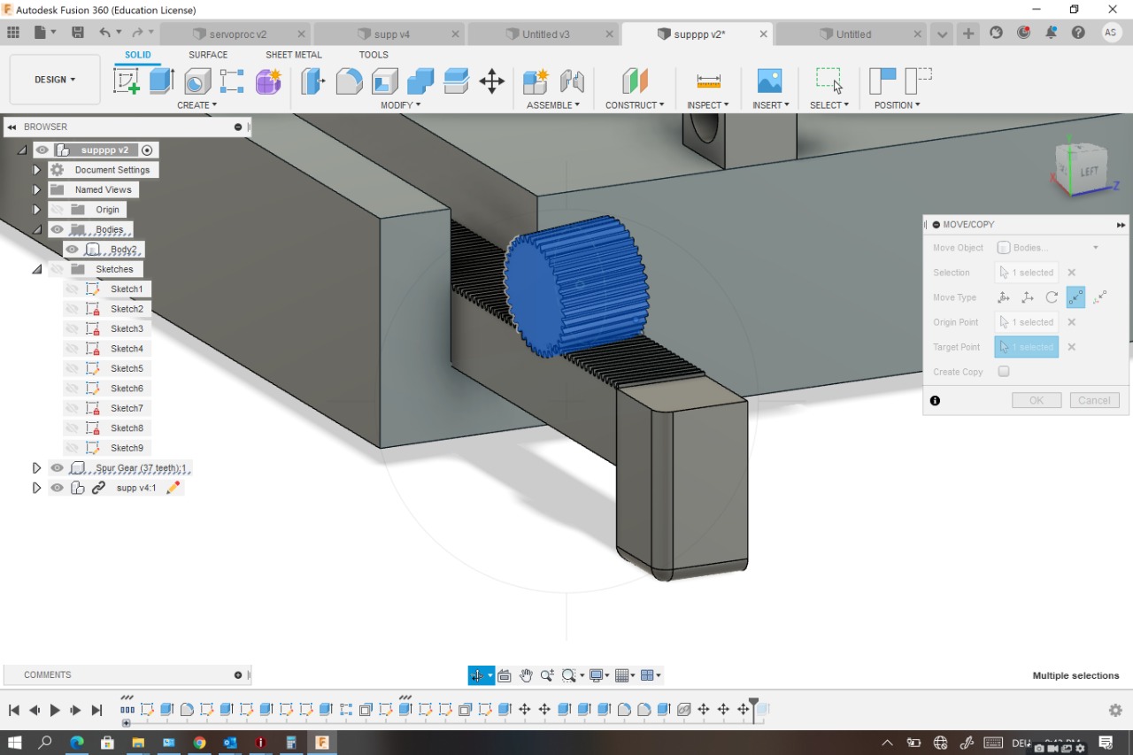The image size is (1133, 755).
Task: Pick the Fillet tool
Action: pos(349,81)
